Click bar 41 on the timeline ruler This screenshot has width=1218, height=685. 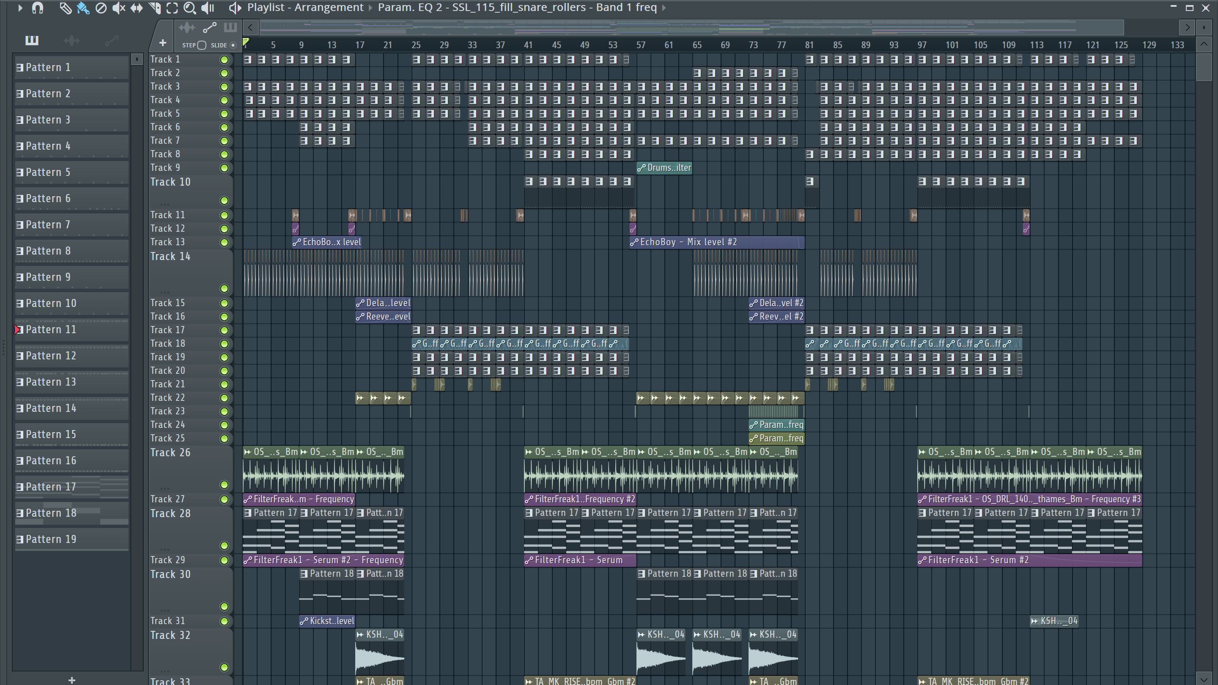click(x=528, y=45)
